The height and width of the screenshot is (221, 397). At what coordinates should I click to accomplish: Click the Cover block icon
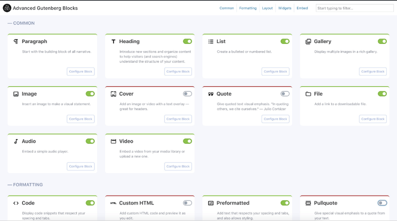point(113,94)
